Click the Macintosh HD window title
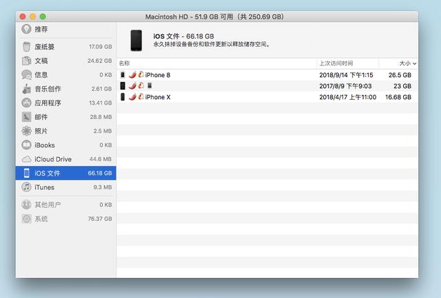Image resolution: width=441 pixels, height=298 pixels. pyautogui.click(x=214, y=17)
